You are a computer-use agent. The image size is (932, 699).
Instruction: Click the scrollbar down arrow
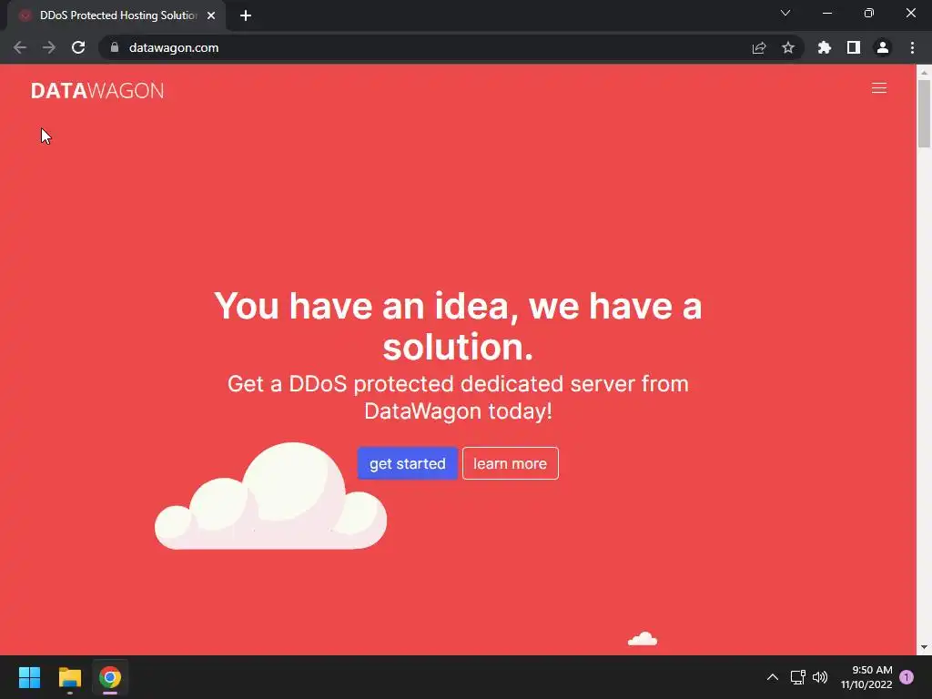[x=924, y=647]
